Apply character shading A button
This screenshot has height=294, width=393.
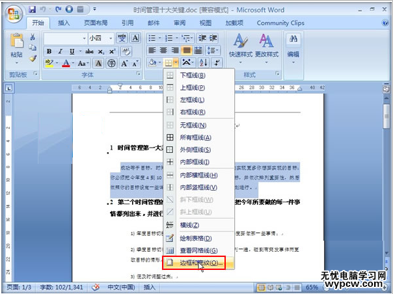coord(98,63)
